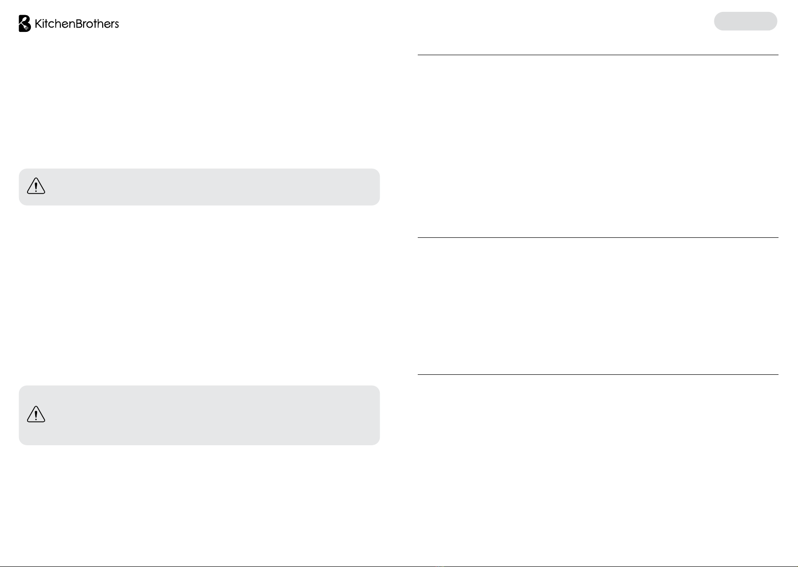
Task: Click empty section below the third divider
Action: coord(598,469)
